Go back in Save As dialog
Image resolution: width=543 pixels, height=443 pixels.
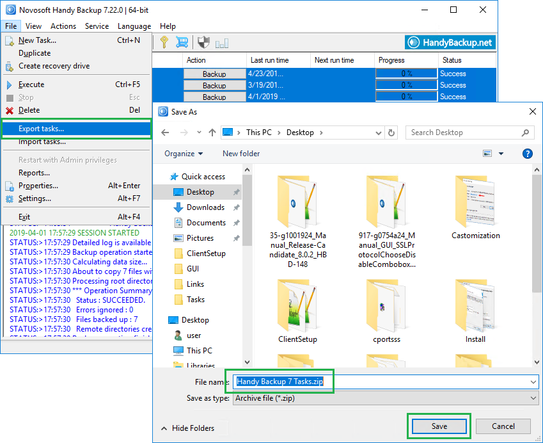[x=165, y=133]
